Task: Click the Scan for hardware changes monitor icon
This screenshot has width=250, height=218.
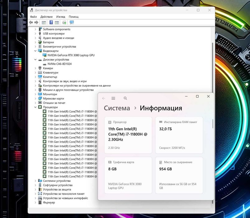Action: pyautogui.click(x=72, y=22)
